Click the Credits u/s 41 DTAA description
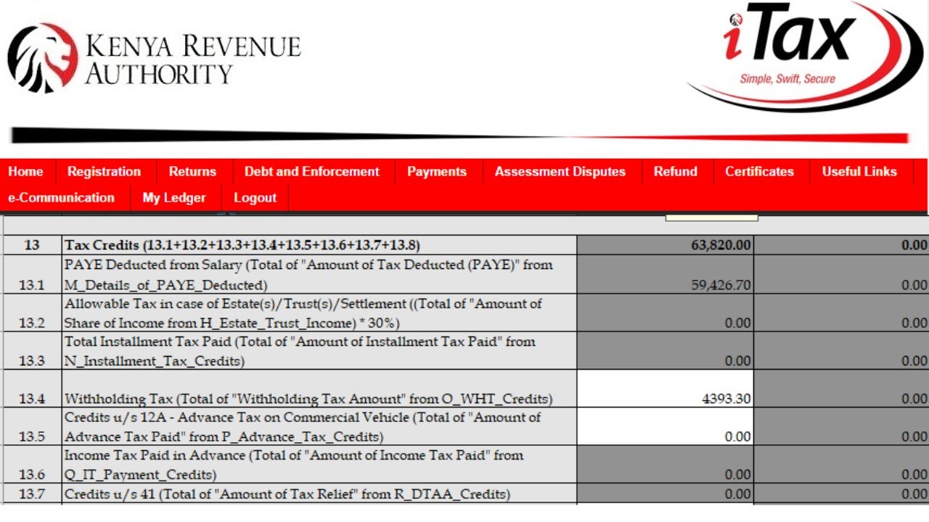This screenshot has height=522, width=929. (x=287, y=494)
